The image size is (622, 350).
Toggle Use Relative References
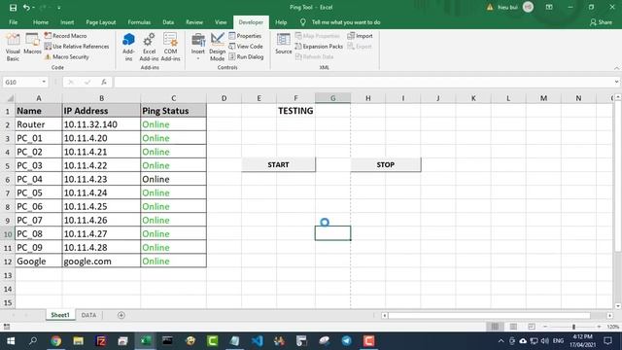[x=77, y=47]
